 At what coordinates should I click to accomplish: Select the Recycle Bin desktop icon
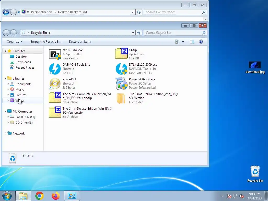pyautogui.click(x=255, y=174)
